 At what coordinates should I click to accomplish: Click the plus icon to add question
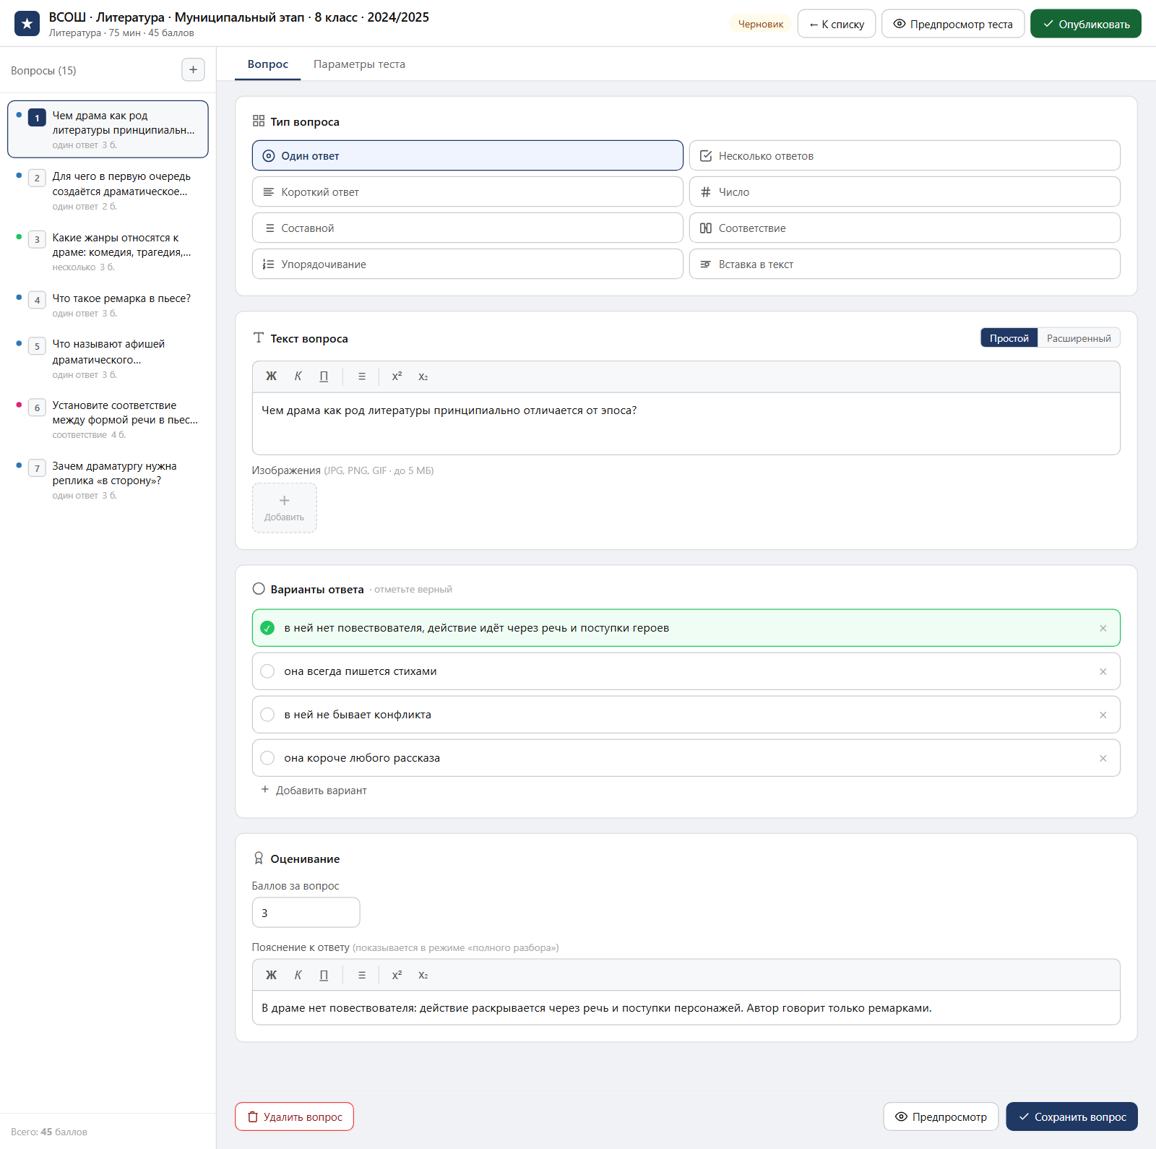pos(193,70)
